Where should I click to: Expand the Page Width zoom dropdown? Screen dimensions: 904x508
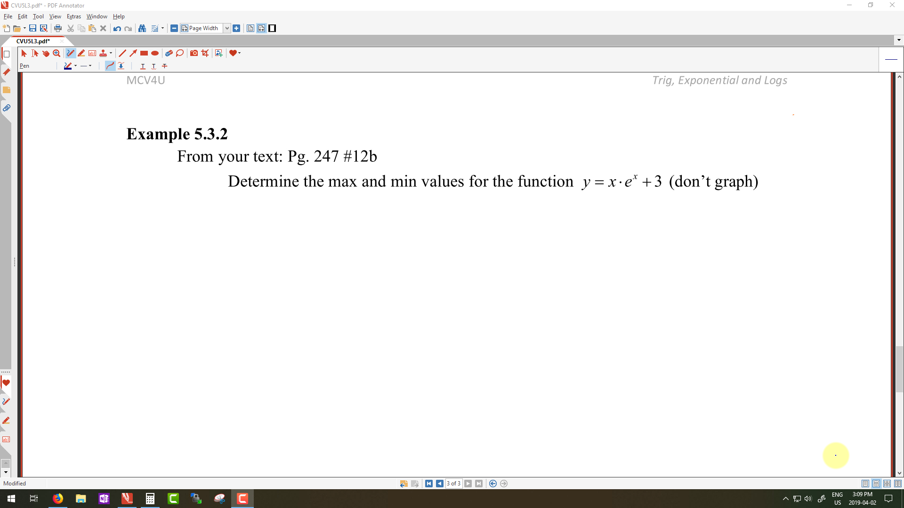(227, 28)
